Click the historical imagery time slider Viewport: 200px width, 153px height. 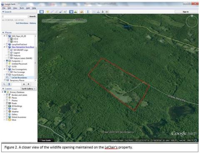(x=64, y=21)
